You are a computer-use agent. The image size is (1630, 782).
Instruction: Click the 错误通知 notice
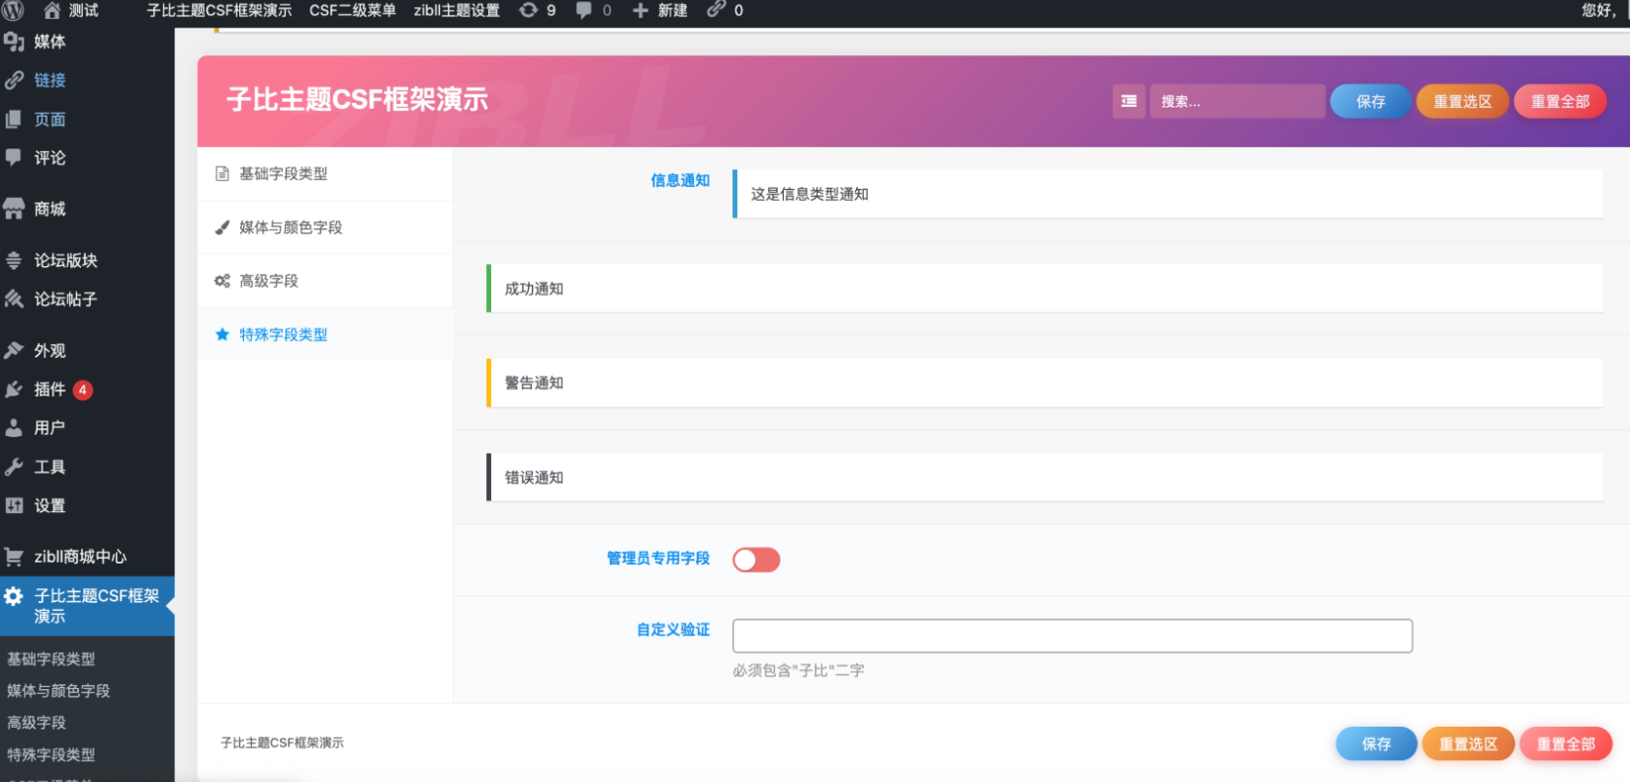1045,478
